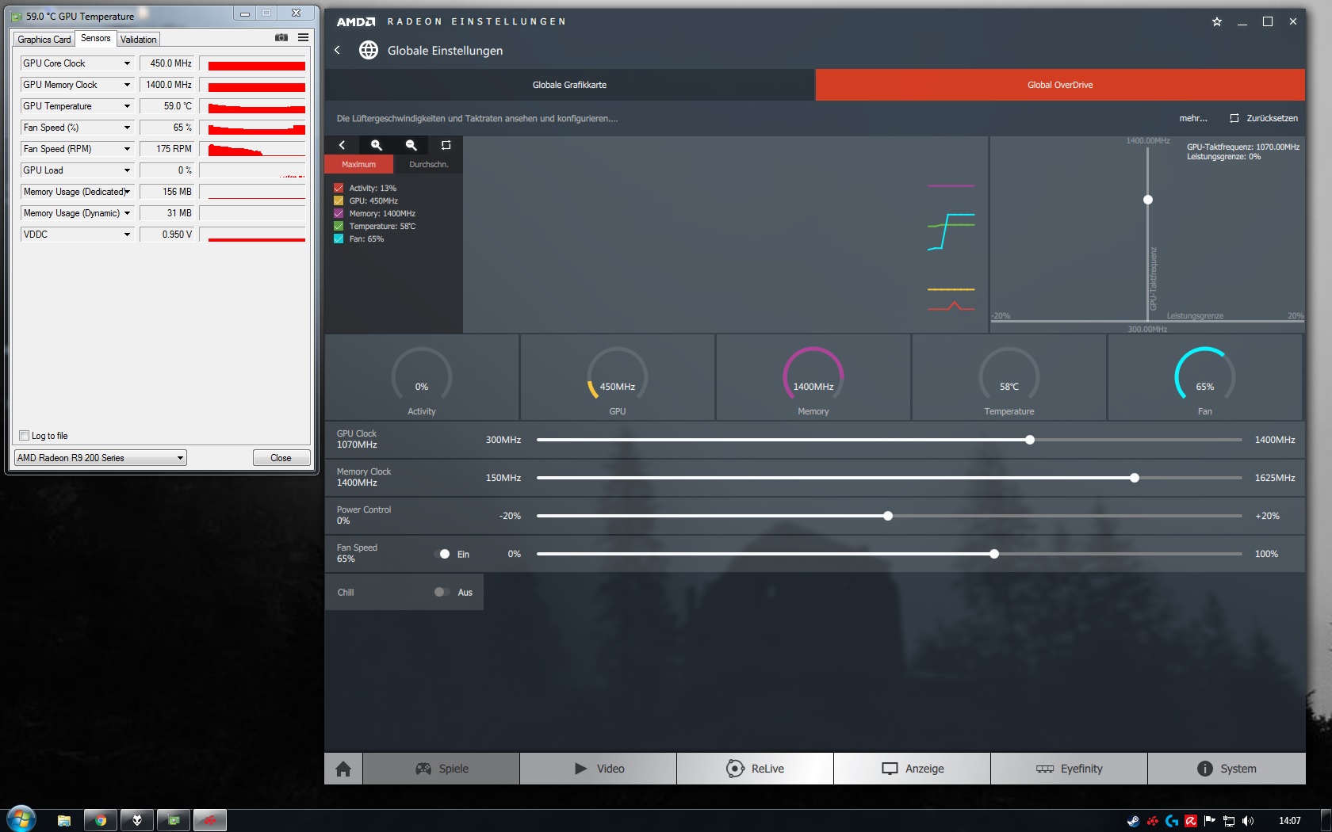The height and width of the screenshot is (832, 1332).
Task: Click the volume speaker tray icon
Action: (x=1248, y=821)
